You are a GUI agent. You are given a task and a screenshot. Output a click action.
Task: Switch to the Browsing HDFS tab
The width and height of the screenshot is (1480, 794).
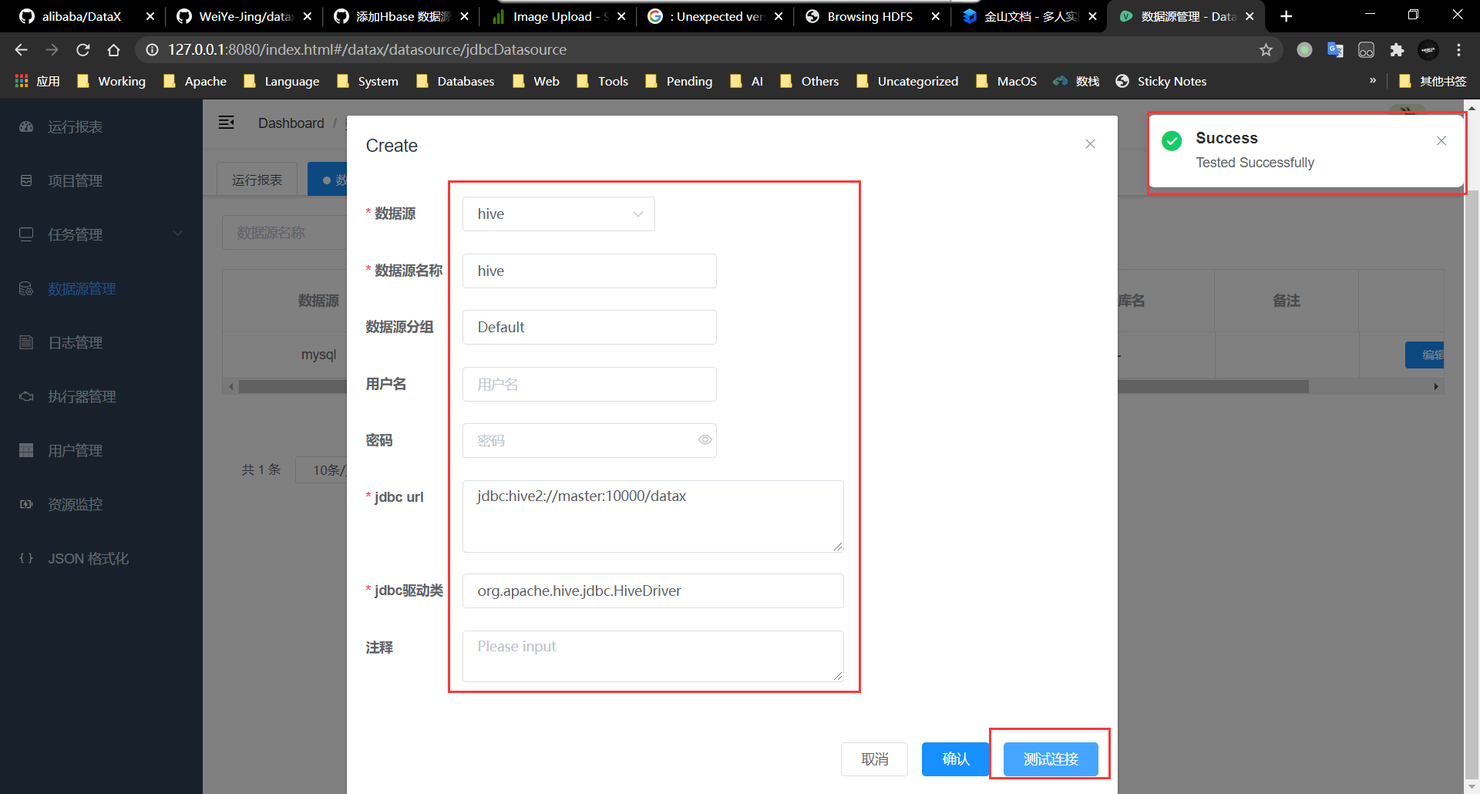point(869,16)
